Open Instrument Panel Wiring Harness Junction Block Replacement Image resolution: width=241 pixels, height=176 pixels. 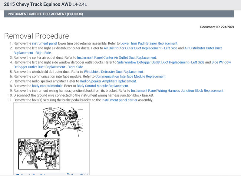(177, 91)
